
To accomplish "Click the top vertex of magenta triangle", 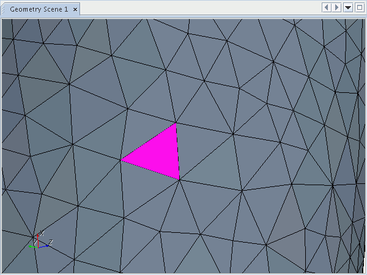I will pyautogui.click(x=176, y=123).
